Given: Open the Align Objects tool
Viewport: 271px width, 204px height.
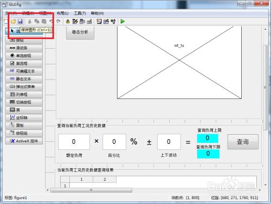Looking at the screenshot, I should click(x=68, y=22).
